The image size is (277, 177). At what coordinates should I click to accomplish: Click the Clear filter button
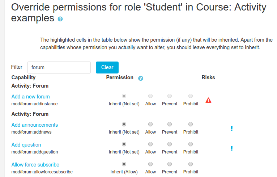pos(107,67)
